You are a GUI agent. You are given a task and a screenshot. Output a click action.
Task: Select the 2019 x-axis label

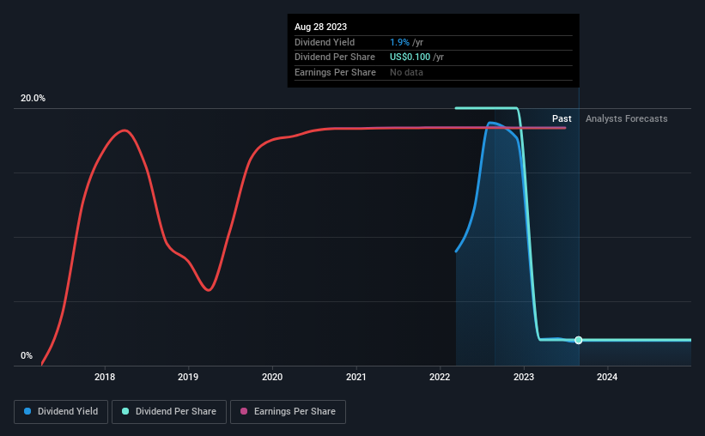click(188, 377)
